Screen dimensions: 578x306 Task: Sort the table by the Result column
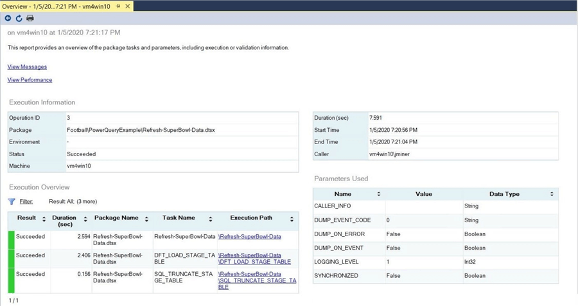(x=44, y=219)
